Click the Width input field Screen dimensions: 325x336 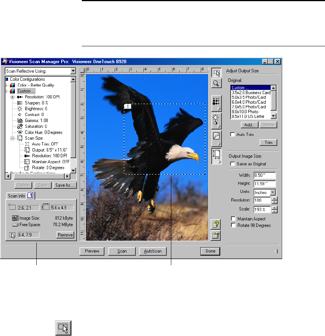click(x=265, y=175)
